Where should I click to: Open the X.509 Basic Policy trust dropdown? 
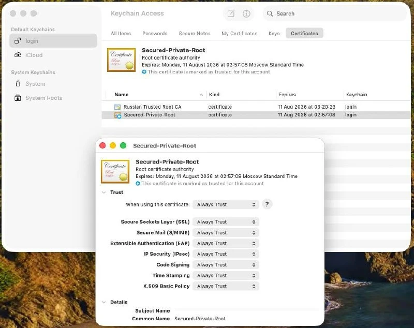(226, 286)
